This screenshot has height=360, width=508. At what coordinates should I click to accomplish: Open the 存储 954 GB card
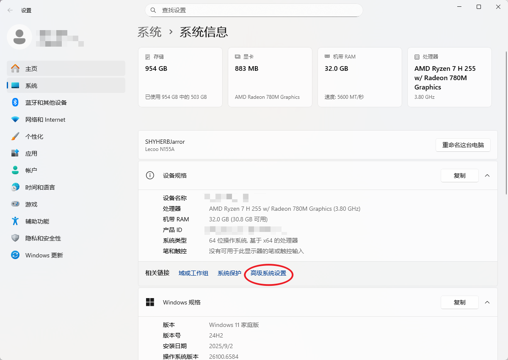(x=180, y=77)
